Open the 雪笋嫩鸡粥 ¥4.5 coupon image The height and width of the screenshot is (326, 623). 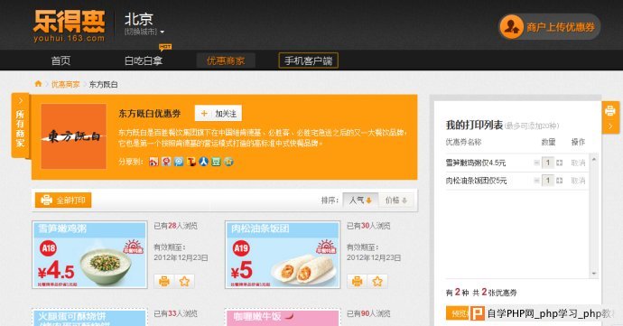point(89,255)
